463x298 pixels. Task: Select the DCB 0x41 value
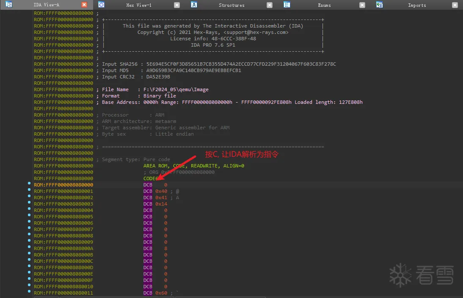tap(161, 198)
